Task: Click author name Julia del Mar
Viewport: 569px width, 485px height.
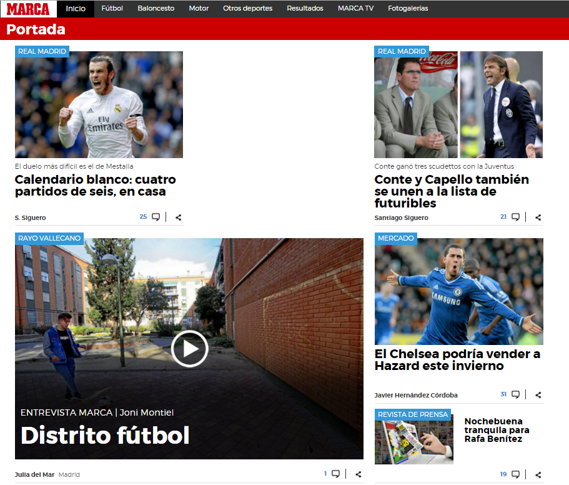Action: [x=34, y=474]
